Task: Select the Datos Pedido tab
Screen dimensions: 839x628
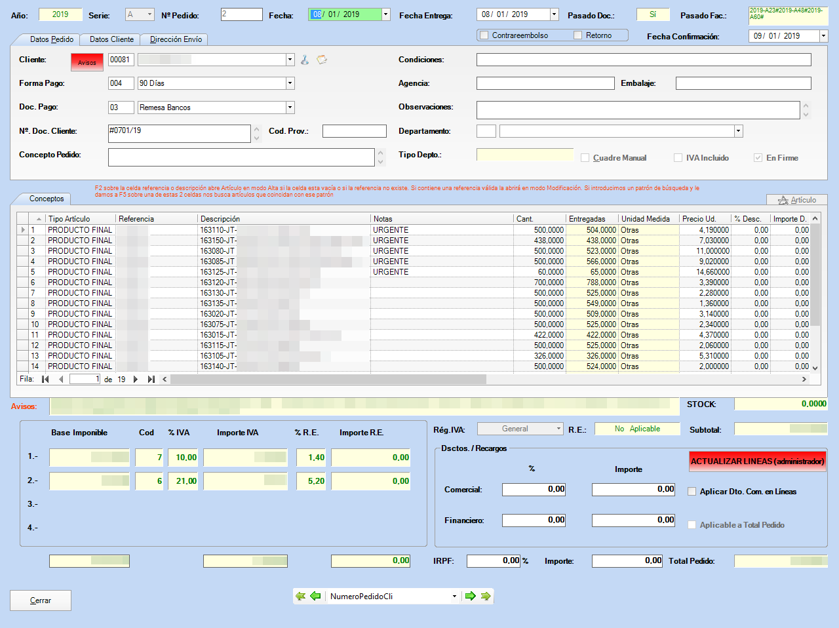Action: point(51,39)
